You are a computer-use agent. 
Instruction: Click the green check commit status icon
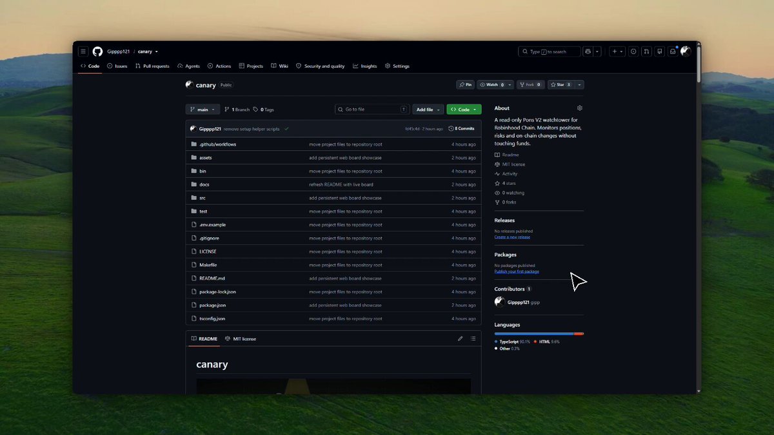(286, 128)
